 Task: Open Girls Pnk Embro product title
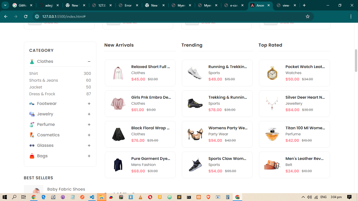151,97
